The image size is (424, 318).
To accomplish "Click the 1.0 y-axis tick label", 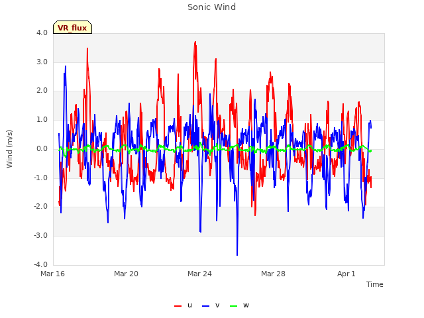I will point(42,119).
